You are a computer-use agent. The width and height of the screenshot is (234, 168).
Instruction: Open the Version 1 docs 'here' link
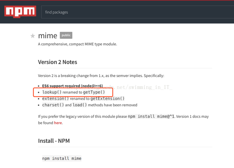point(58,123)
